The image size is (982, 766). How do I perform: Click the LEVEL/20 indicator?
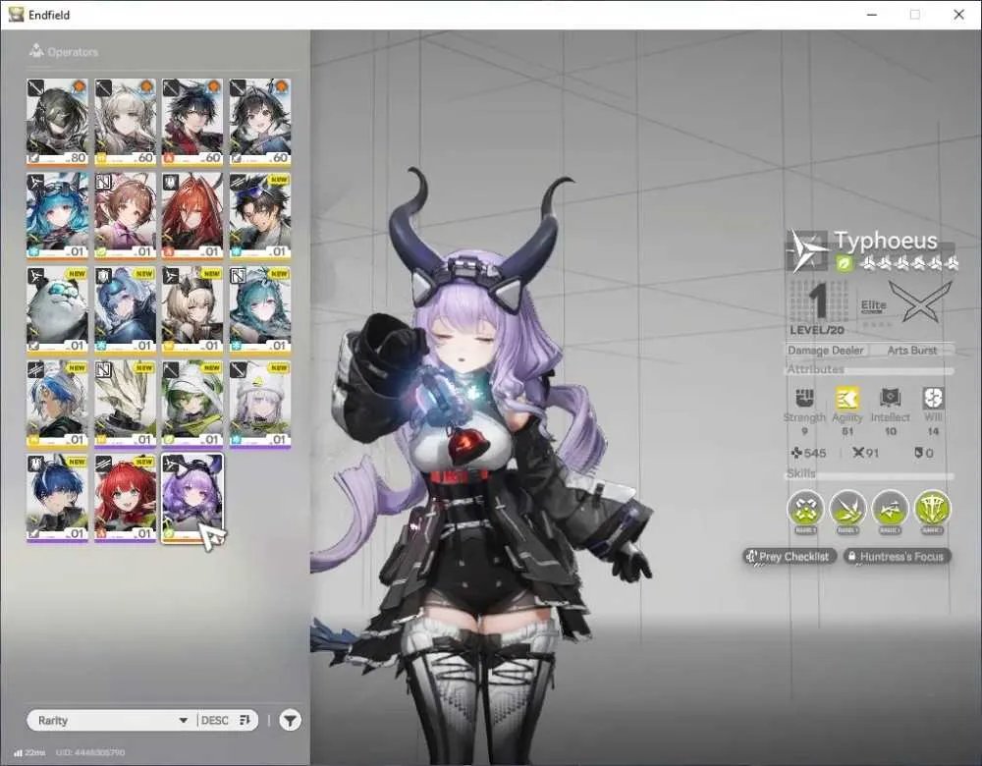817,329
